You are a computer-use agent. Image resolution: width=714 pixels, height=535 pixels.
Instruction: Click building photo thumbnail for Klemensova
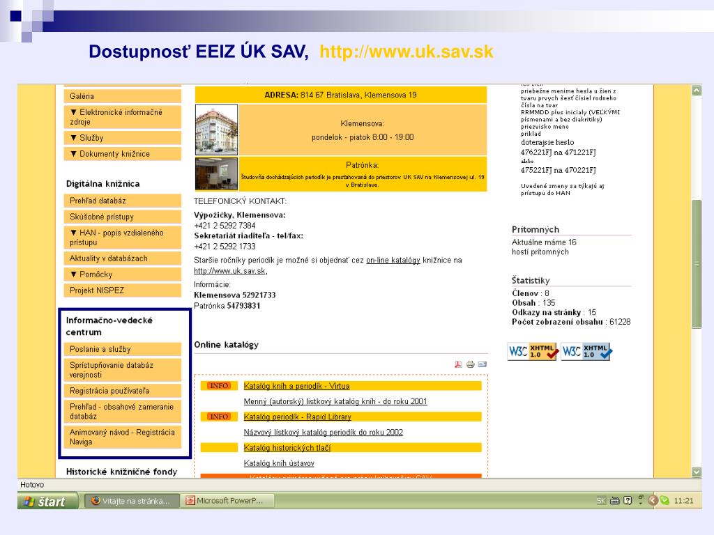click(x=216, y=130)
